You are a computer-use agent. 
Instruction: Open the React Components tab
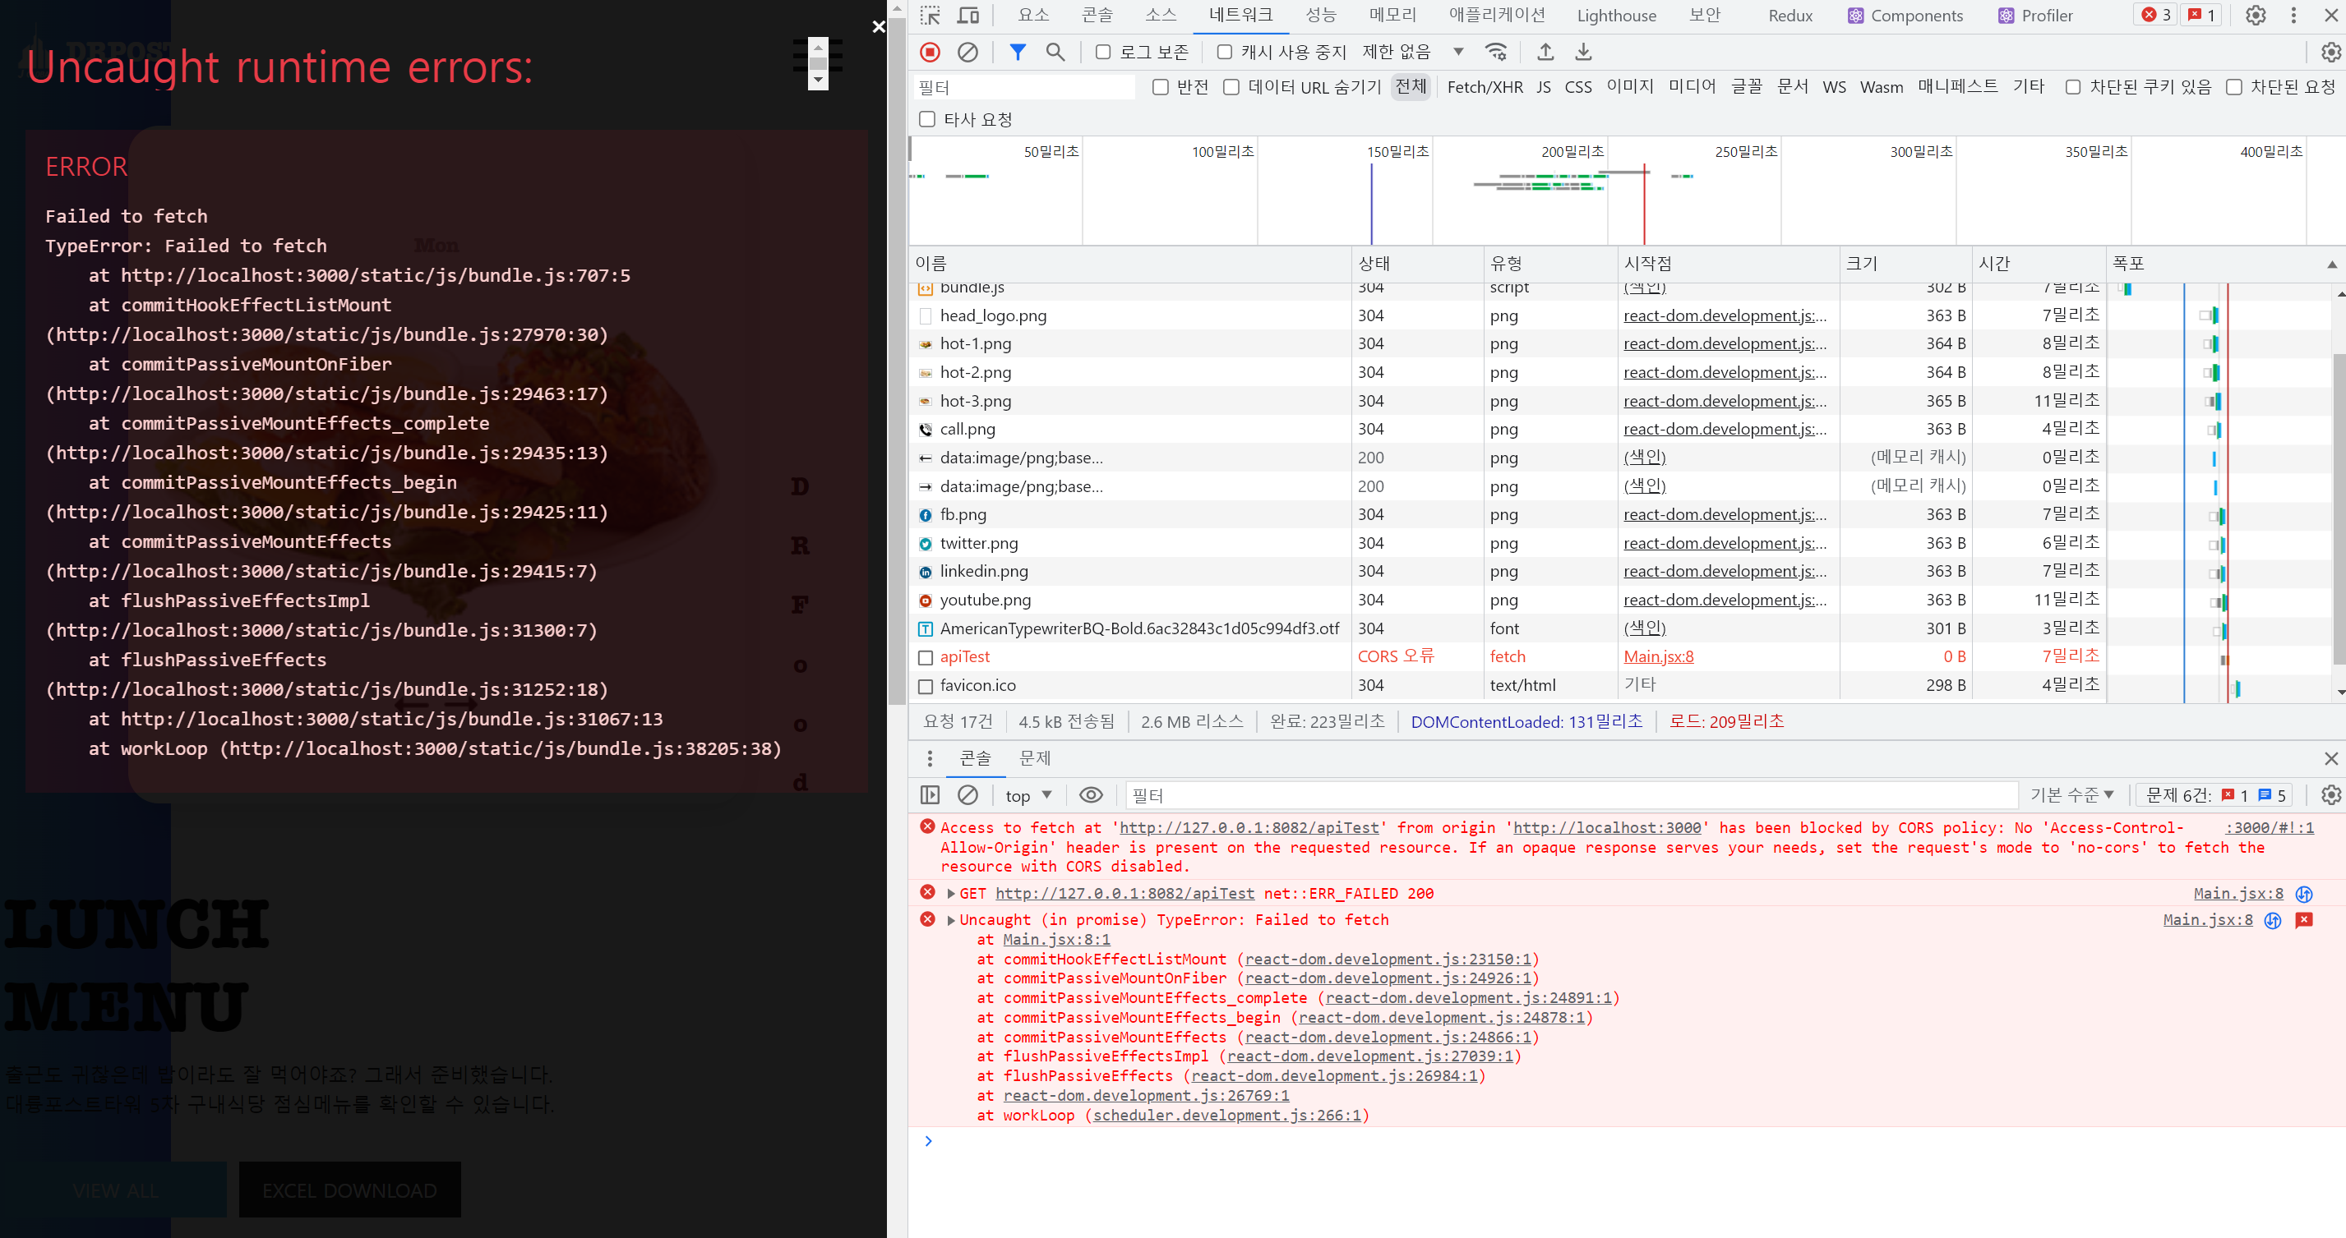click(1905, 16)
